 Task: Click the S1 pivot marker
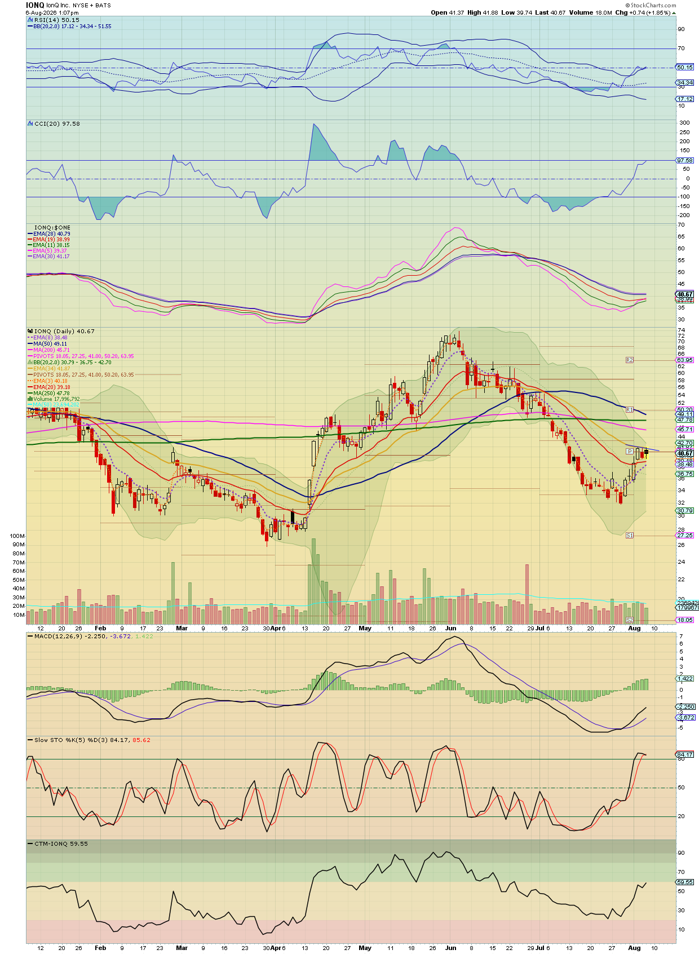pyautogui.click(x=630, y=535)
